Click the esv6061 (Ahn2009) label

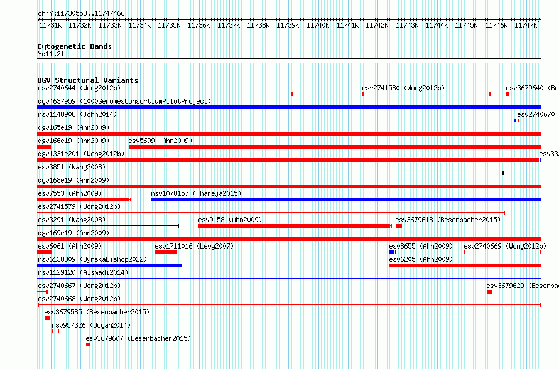pyautogui.click(x=70, y=246)
